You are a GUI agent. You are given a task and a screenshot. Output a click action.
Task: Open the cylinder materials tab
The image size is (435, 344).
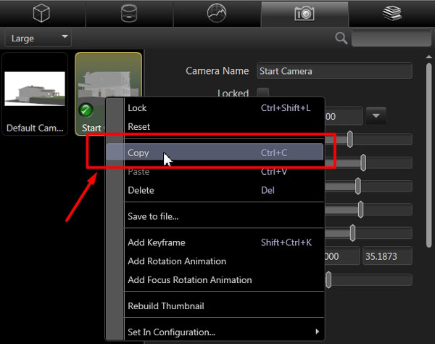coord(129,13)
